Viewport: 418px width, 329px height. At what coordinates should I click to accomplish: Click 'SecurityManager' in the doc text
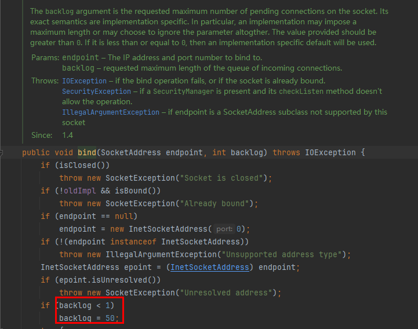[183, 92]
